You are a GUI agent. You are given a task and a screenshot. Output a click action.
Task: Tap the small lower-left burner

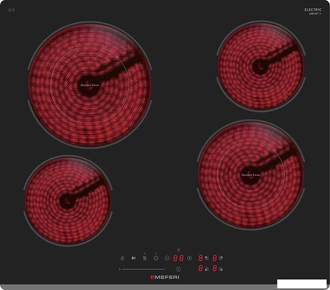point(68,200)
